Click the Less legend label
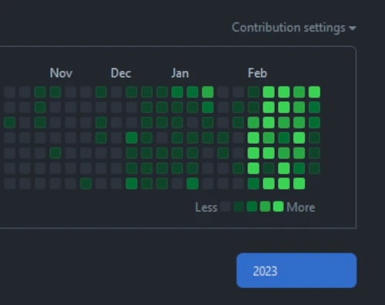The width and height of the screenshot is (385, 305). (x=206, y=207)
